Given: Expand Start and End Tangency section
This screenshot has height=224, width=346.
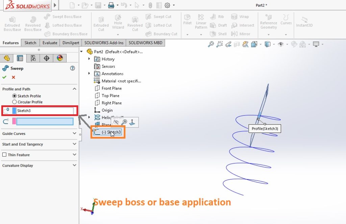Looking at the screenshot, I should 75,144.
